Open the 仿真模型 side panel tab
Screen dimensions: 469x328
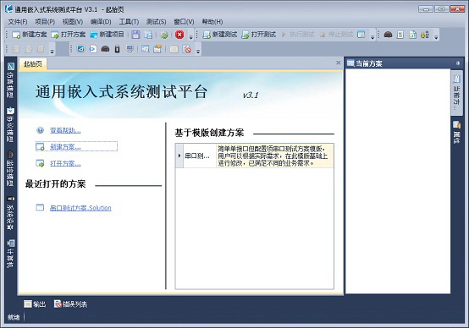click(10, 80)
